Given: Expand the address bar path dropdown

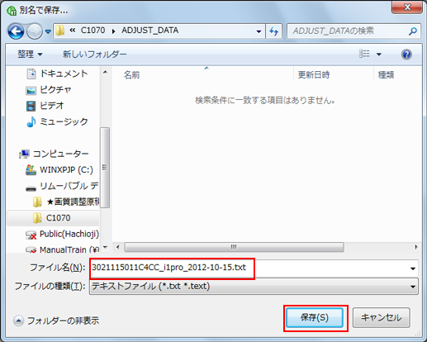Looking at the screenshot, I should [x=259, y=31].
